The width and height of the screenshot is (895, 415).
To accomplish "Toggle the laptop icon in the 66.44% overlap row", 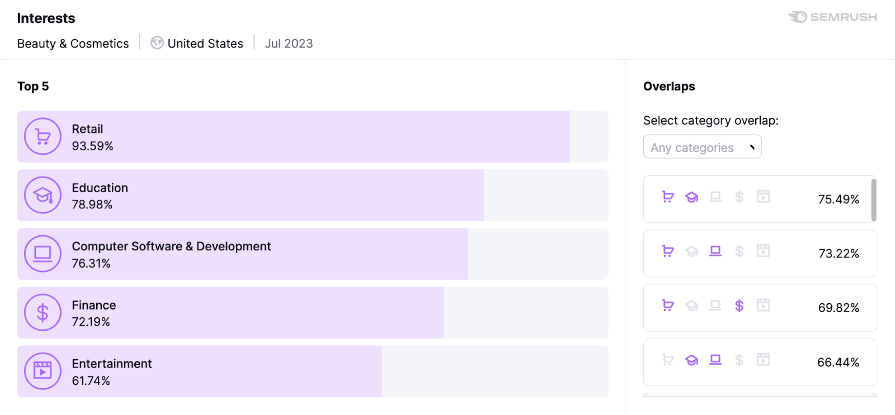I will pyautogui.click(x=715, y=360).
